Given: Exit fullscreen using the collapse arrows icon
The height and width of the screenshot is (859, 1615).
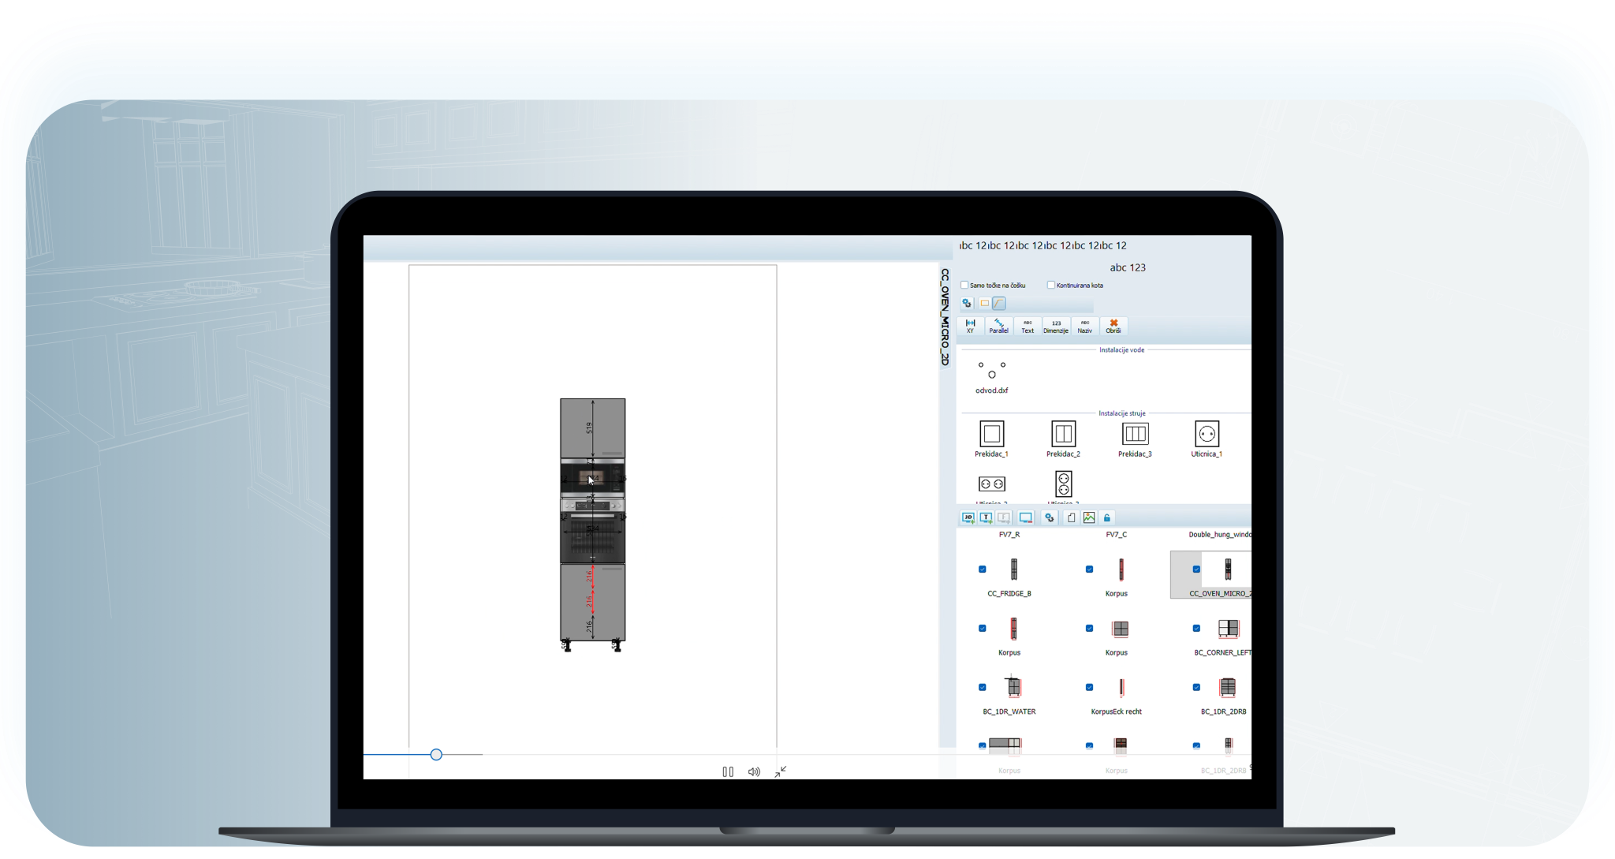Looking at the screenshot, I should click(x=781, y=772).
